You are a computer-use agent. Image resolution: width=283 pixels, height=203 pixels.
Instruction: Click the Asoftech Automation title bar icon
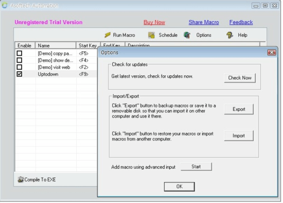pyautogui.click(x=5, y=6)
